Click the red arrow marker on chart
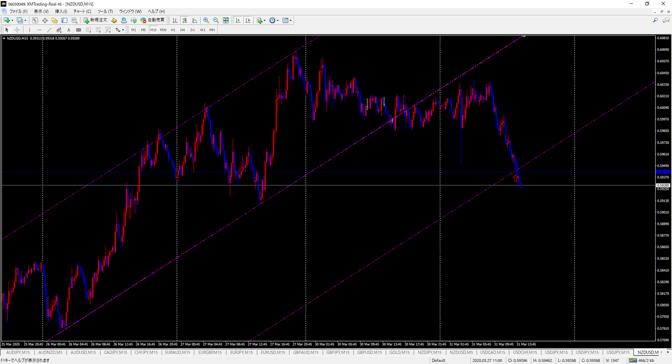Image resolution: width=672 pixels, height=364 pixels. (516, 178)
